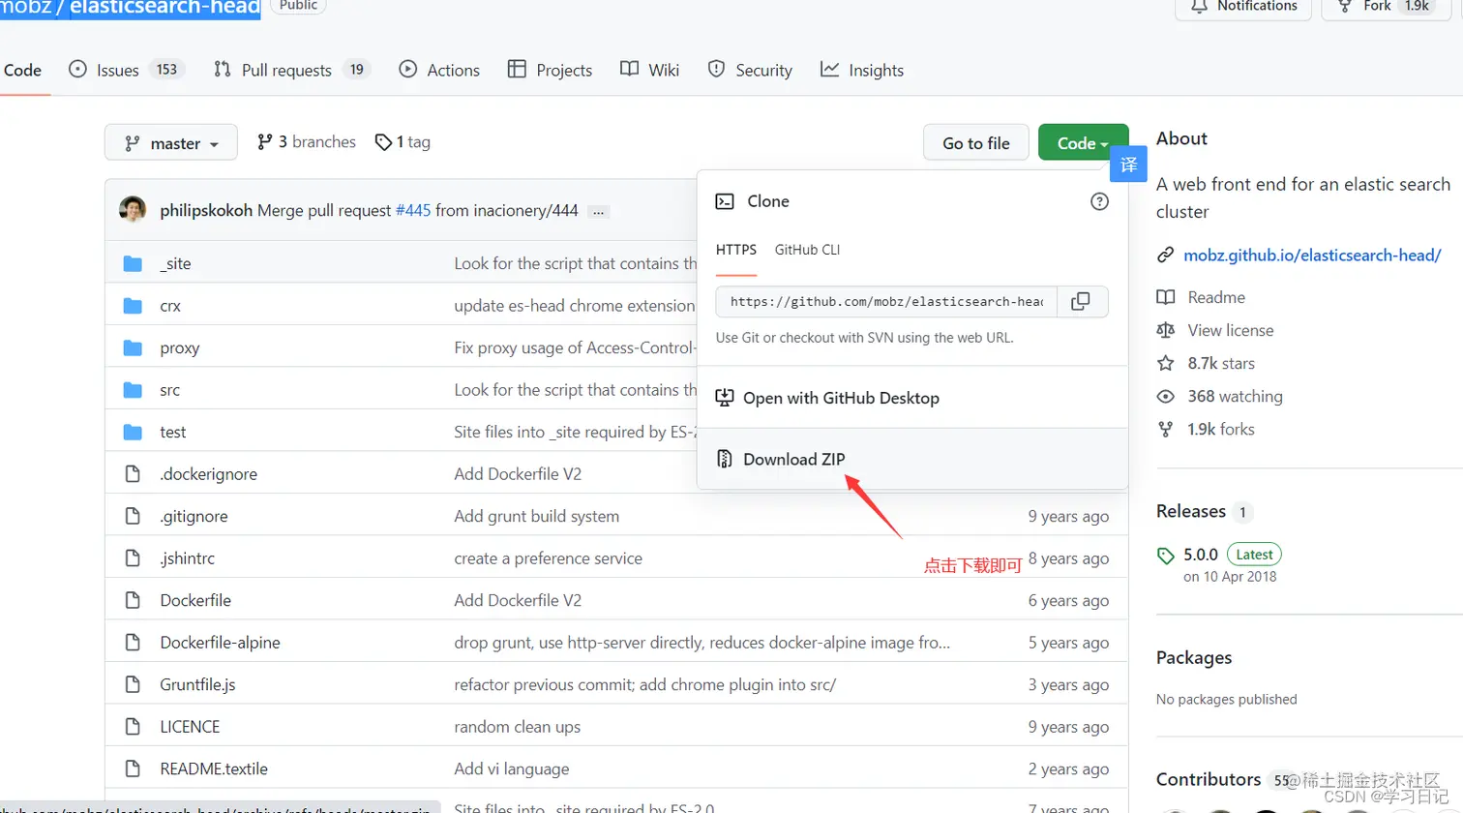Open the Actions tab
The height and width of the screenshot is (813, 1463).
coord(439,70)
